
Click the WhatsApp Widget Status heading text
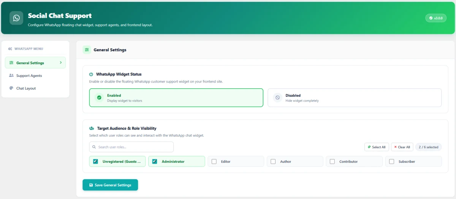[x=119, y=74]
